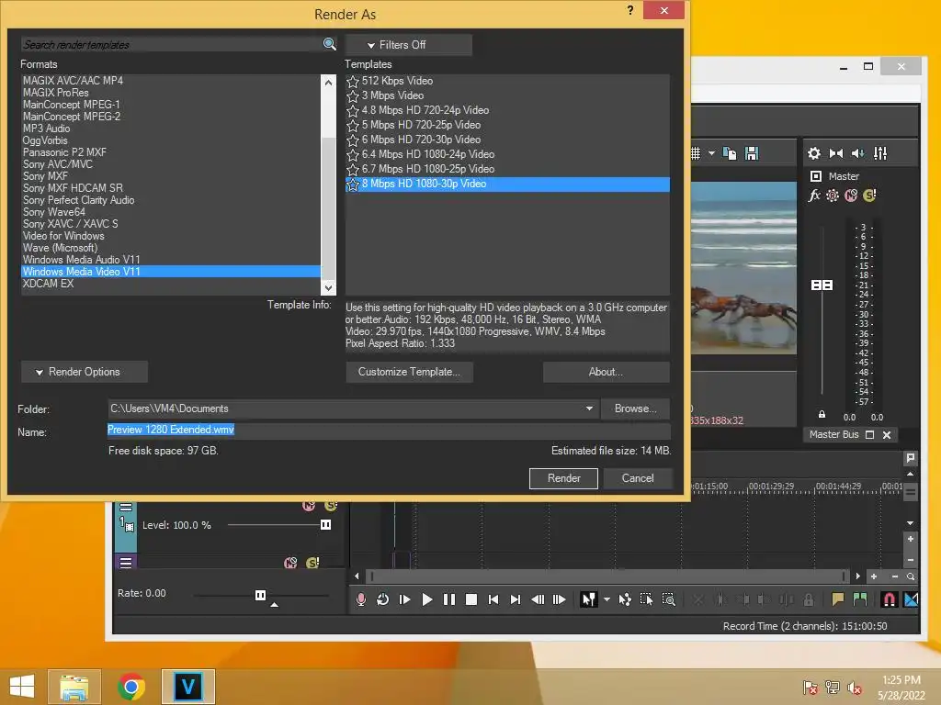This screenshot has height=705, width=941.
Task: Select the Zoom Edit tool
Action: pos(669,599)
